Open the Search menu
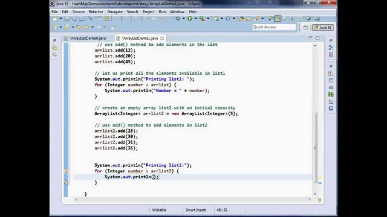The image size is (387, 217). 132,12
